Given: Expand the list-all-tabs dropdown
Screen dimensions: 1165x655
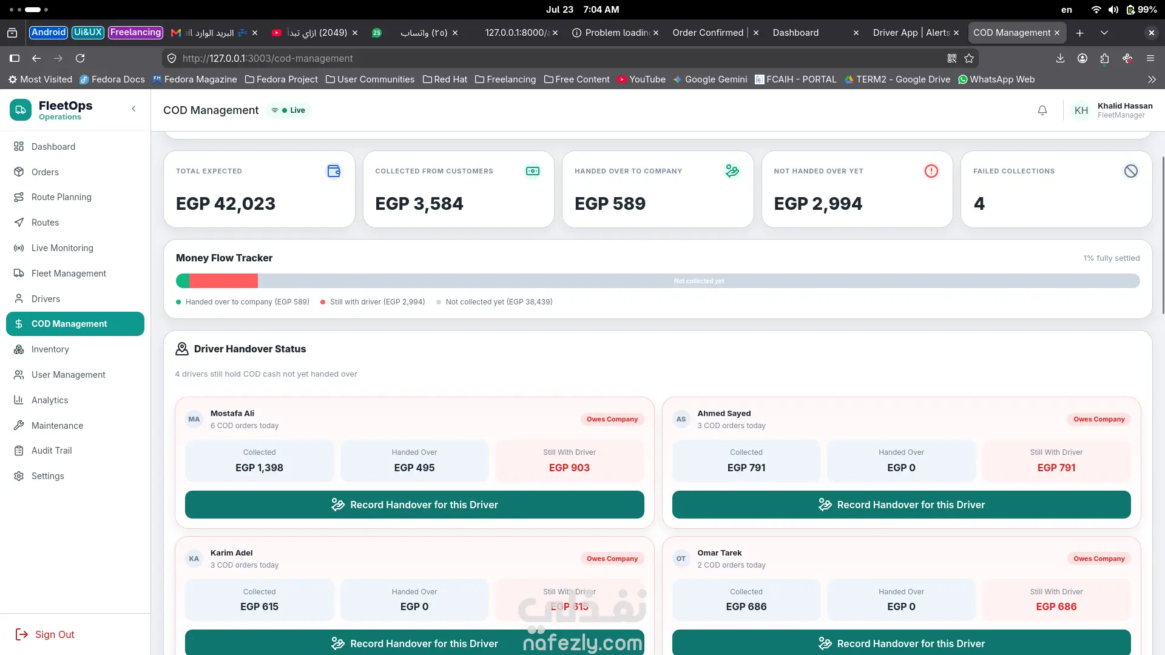Looking at the screenshot, I should [x=1104, y=33].
